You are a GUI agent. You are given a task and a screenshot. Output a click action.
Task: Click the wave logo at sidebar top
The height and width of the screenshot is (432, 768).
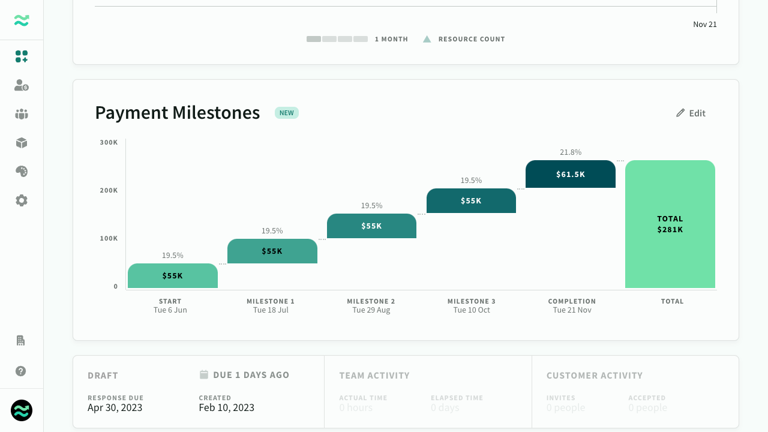coord(22,20)
